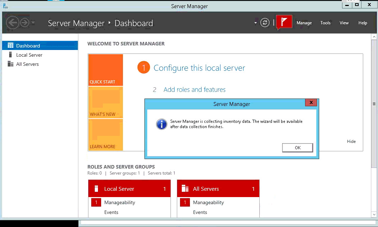
Task: Expand the navigation history dropdown arrow
Action: [x=33, y=23]
